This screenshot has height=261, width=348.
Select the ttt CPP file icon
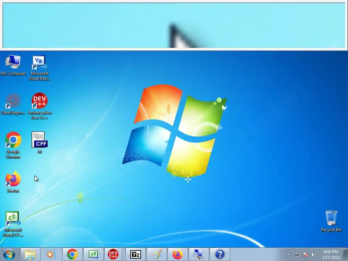(x=39, y=143)
